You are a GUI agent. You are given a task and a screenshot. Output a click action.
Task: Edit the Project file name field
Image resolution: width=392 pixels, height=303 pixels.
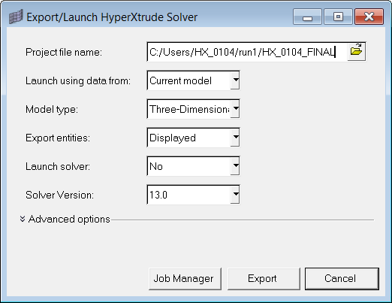coord(247,52)
